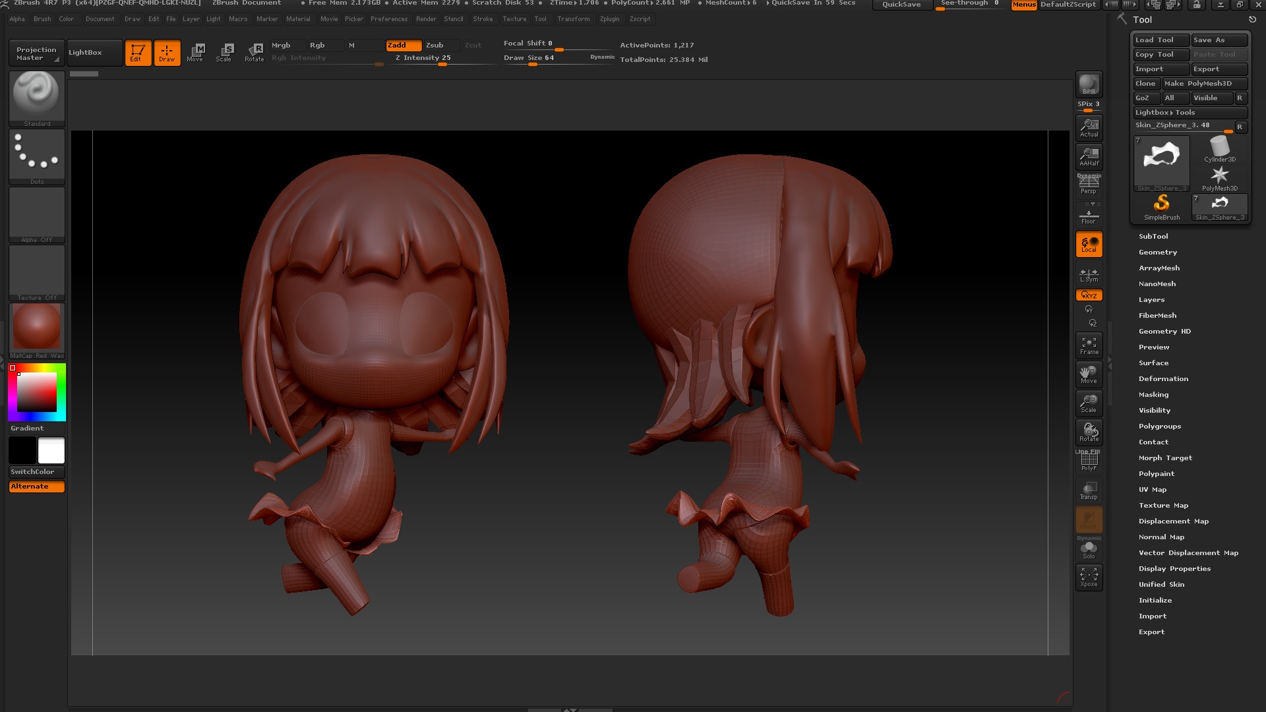1266x712 pixels.
Task: Open the Preferences menu
Action: point(388,19)
